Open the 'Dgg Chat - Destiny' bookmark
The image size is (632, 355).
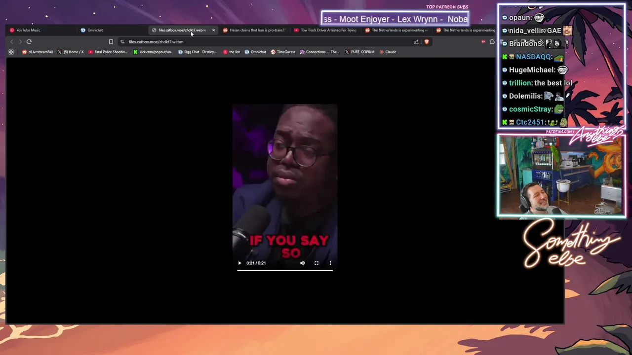tap(197, 52)
